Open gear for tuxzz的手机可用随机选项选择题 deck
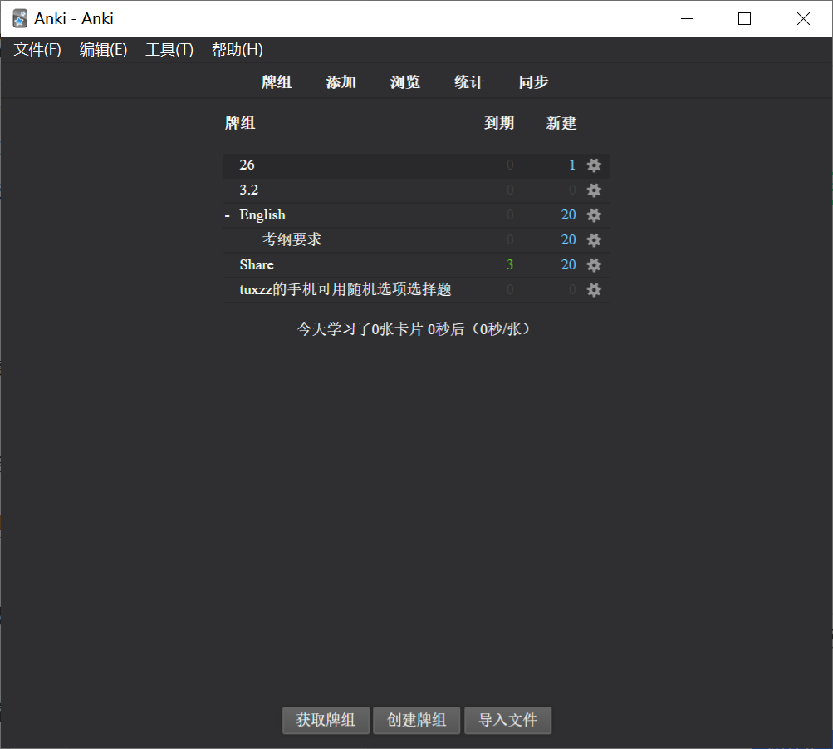This screenshot has width=833, height=749. tap(594, 290)
